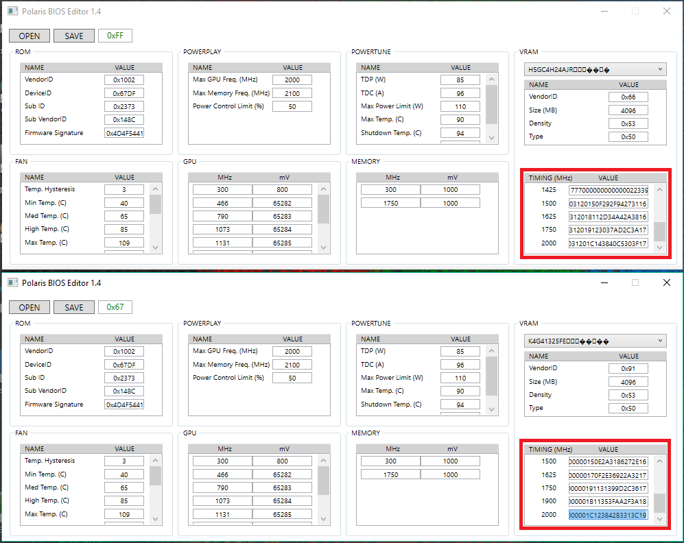Click the app icon of the bottom Polaris window
This screenshot has width=684, height=543.
pyautogui.click(x=12, y=283)
